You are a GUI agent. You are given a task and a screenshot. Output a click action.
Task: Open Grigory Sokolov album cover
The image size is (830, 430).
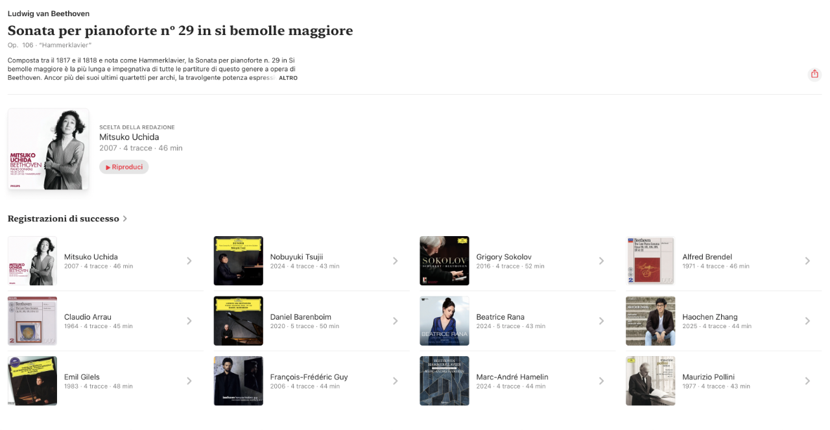(444, 261)
